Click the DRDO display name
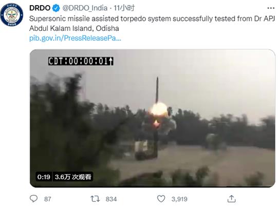 pos(40,8)
